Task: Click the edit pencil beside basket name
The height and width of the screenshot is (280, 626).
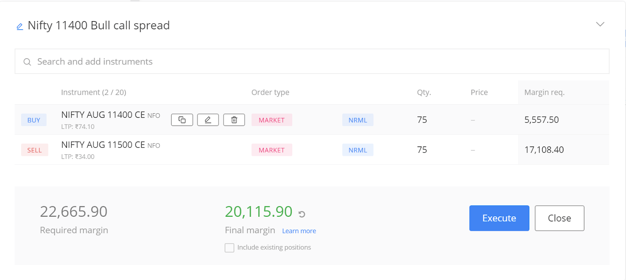Action: (20, 27)
